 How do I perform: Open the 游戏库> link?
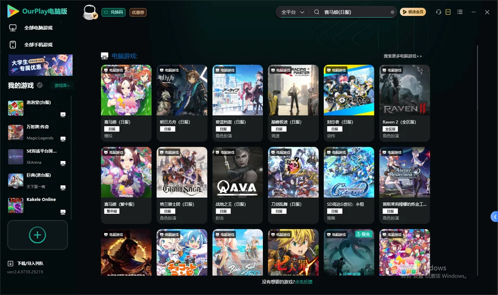pos(62,86)
